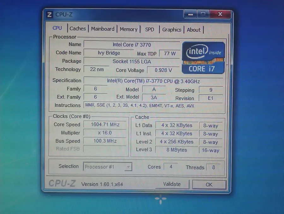Viewport: 284px width, 214px height.
Task: Click the Revision value 'E1'
Action: tap(211, 98)
